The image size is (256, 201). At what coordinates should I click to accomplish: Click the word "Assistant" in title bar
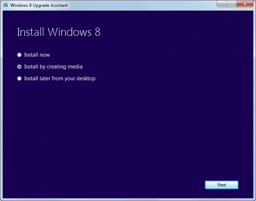point(59,5)
